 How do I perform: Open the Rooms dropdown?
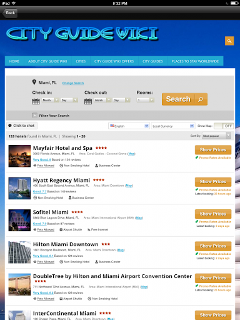point(146,100)
